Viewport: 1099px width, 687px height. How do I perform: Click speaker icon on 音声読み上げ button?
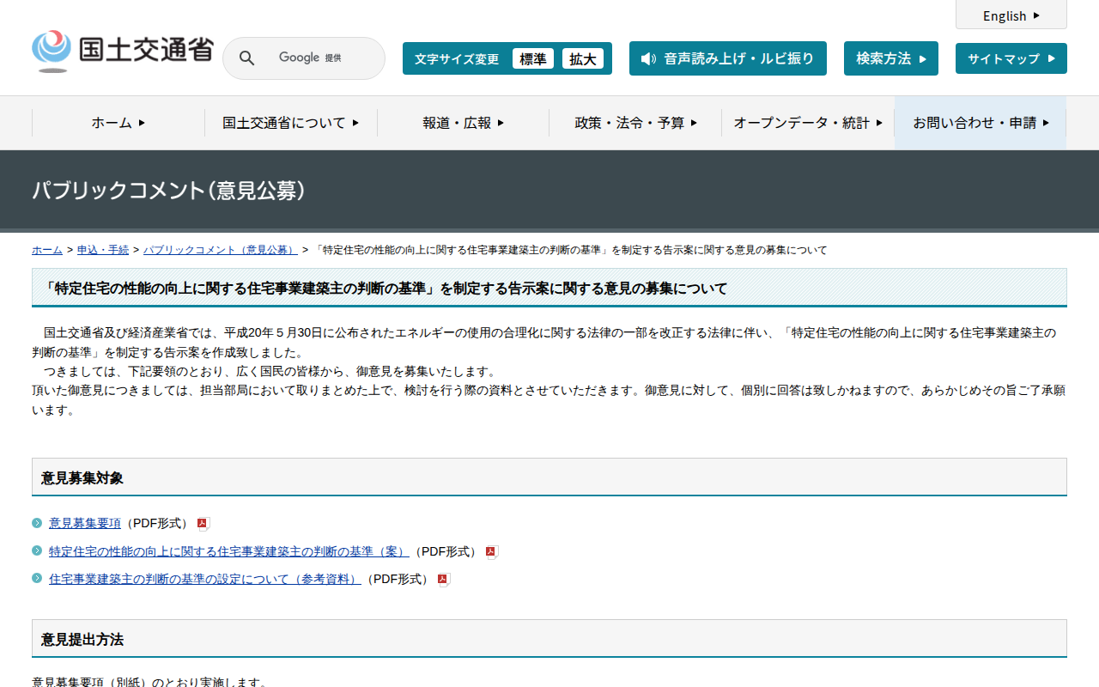tap(648, 58)
